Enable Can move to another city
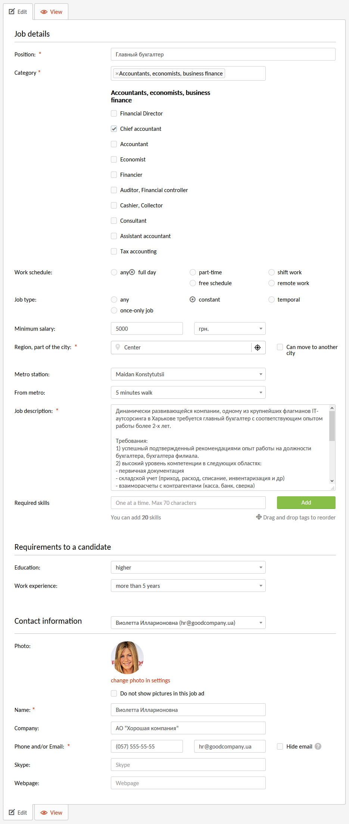The width and height of the screenshot is (349, 824). 280,347
